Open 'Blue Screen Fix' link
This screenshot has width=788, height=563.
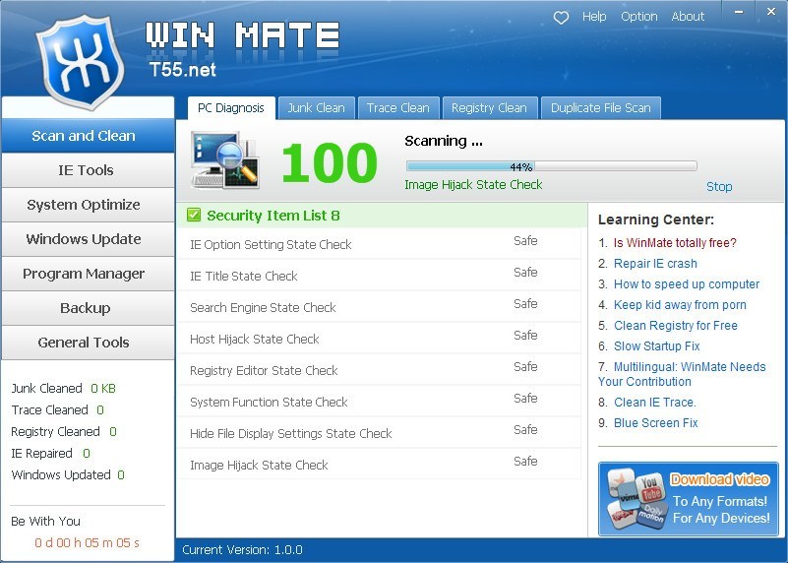[656, 423]
